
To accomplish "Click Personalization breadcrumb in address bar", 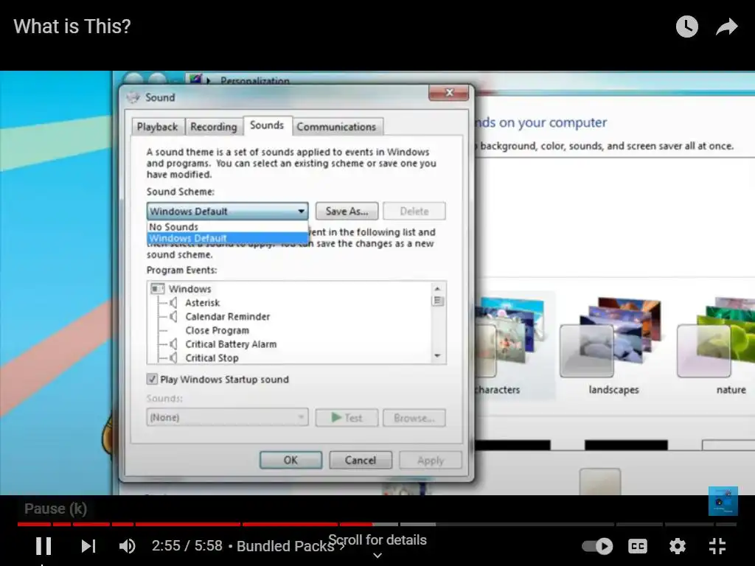I will click(x=254, y=81).
